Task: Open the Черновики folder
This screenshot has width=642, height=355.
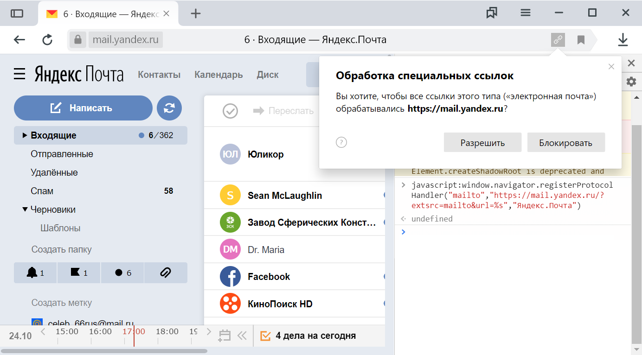Action: point(53,209)
